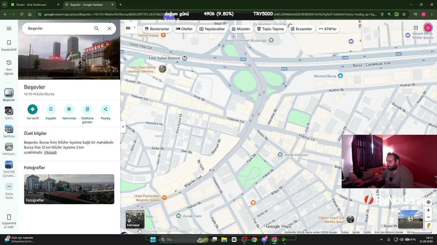Open the Vikipedi link

pyautogui.click(x=50, y=152)
